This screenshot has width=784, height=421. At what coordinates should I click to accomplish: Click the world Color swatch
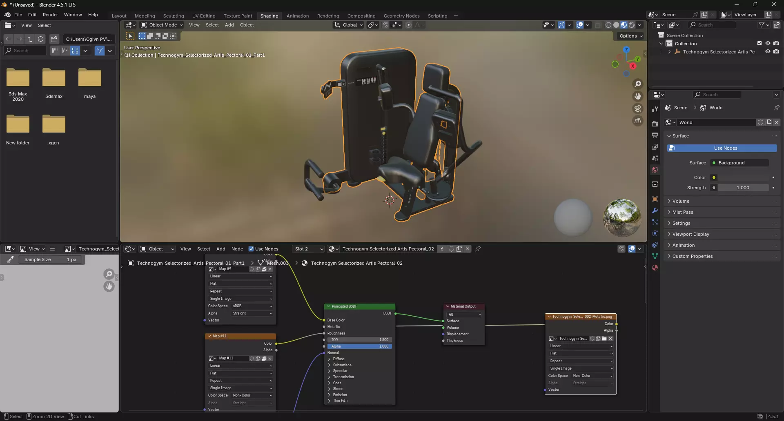744,177
